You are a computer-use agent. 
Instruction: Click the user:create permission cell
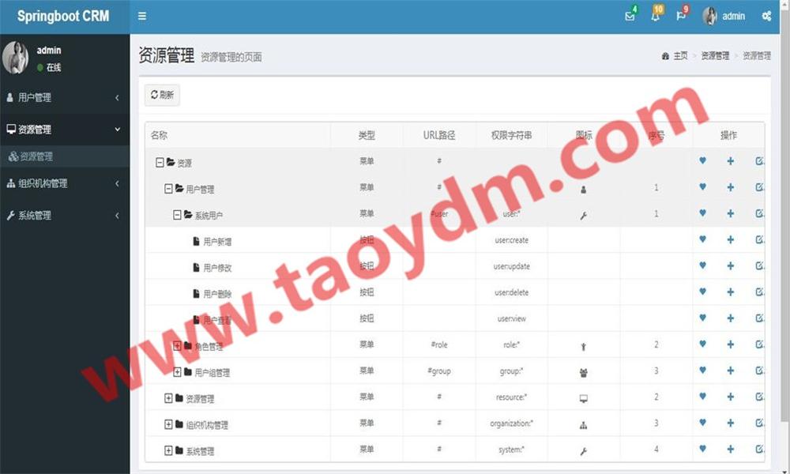point(511,240)
